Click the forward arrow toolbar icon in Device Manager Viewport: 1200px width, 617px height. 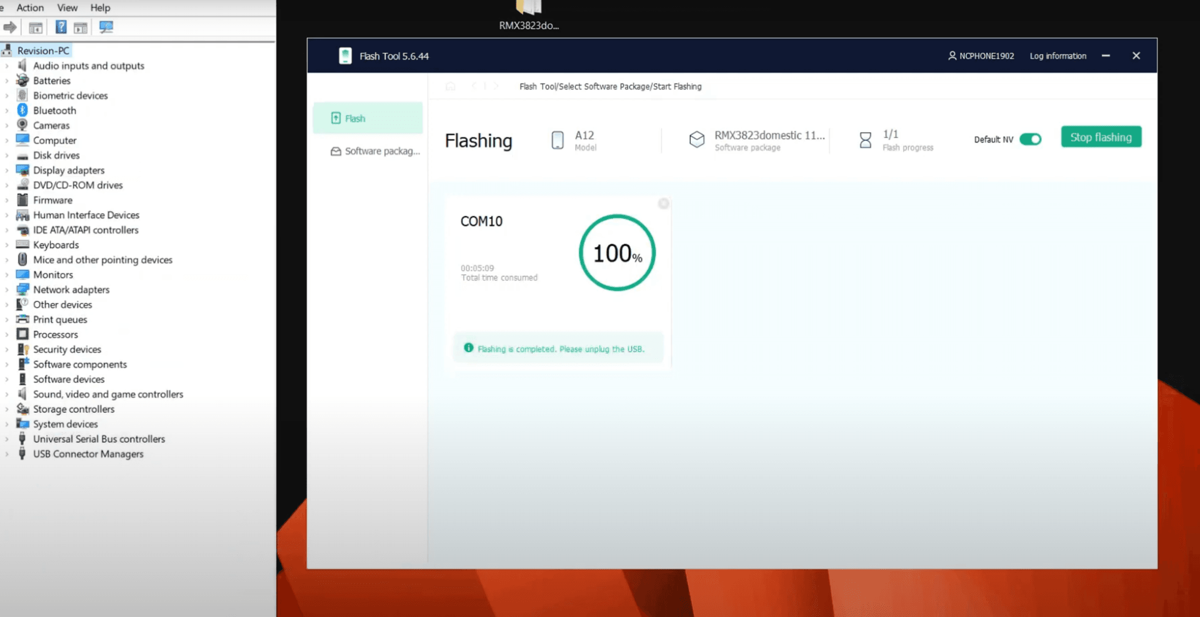pos(9,27)
